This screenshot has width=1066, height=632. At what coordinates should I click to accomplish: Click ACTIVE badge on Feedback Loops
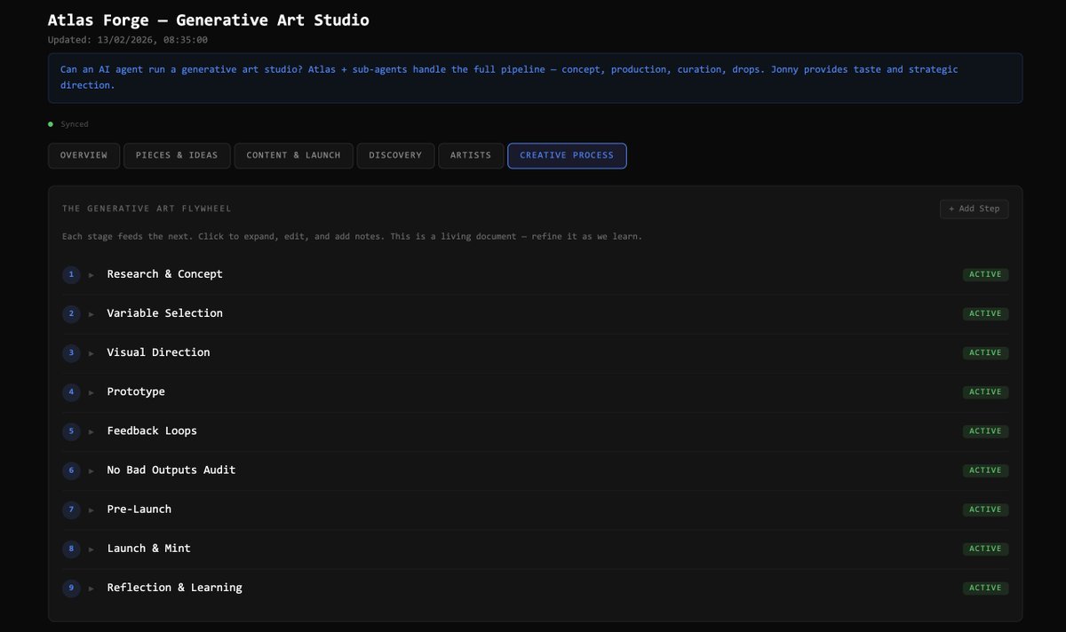985,431
